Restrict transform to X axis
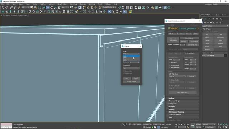229x129 pixels. (109, 11)
